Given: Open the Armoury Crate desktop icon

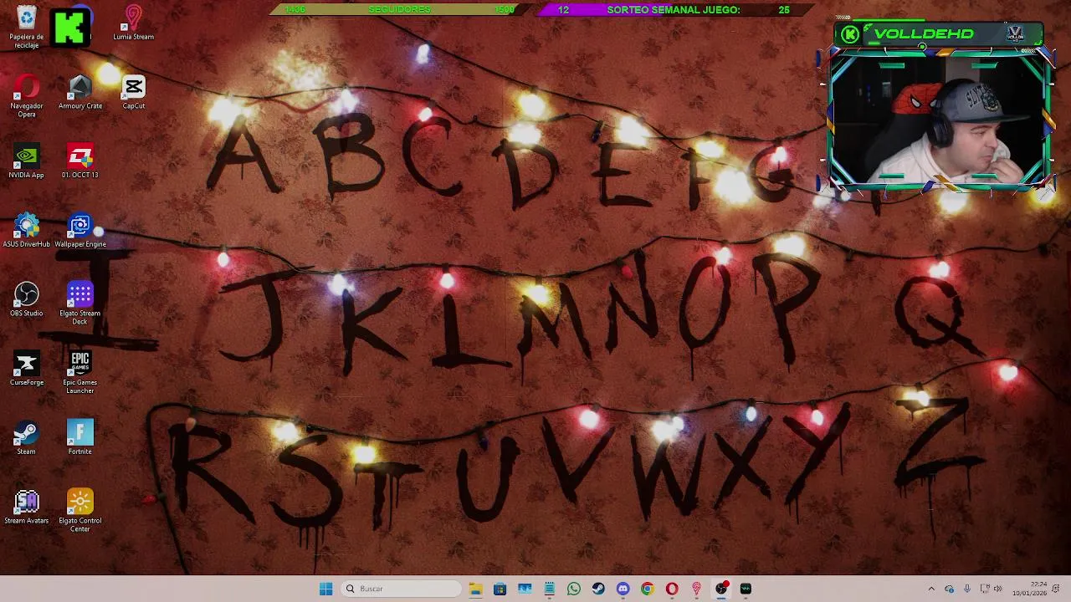Looking at the screenshot, I should coord(80,92).
